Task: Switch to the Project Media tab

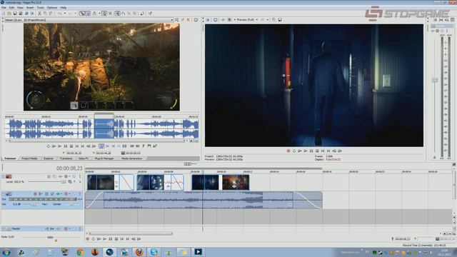Action: click(29, 158)
